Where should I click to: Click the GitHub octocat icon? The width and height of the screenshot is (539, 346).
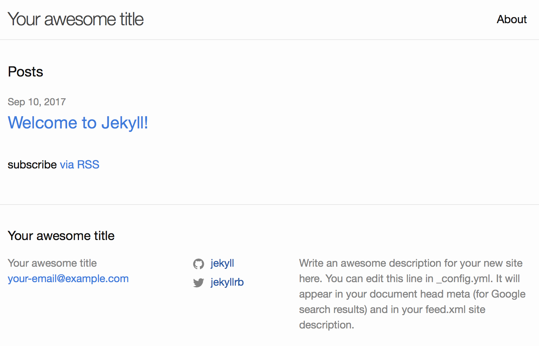pos(199,264)
